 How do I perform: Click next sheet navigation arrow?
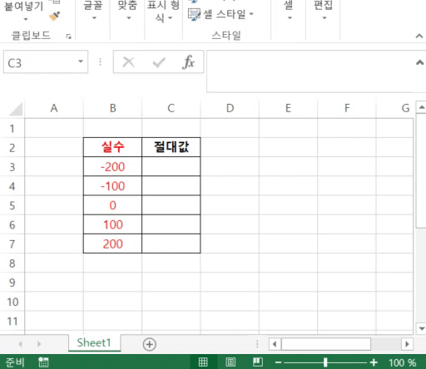[x=39, y=344]
